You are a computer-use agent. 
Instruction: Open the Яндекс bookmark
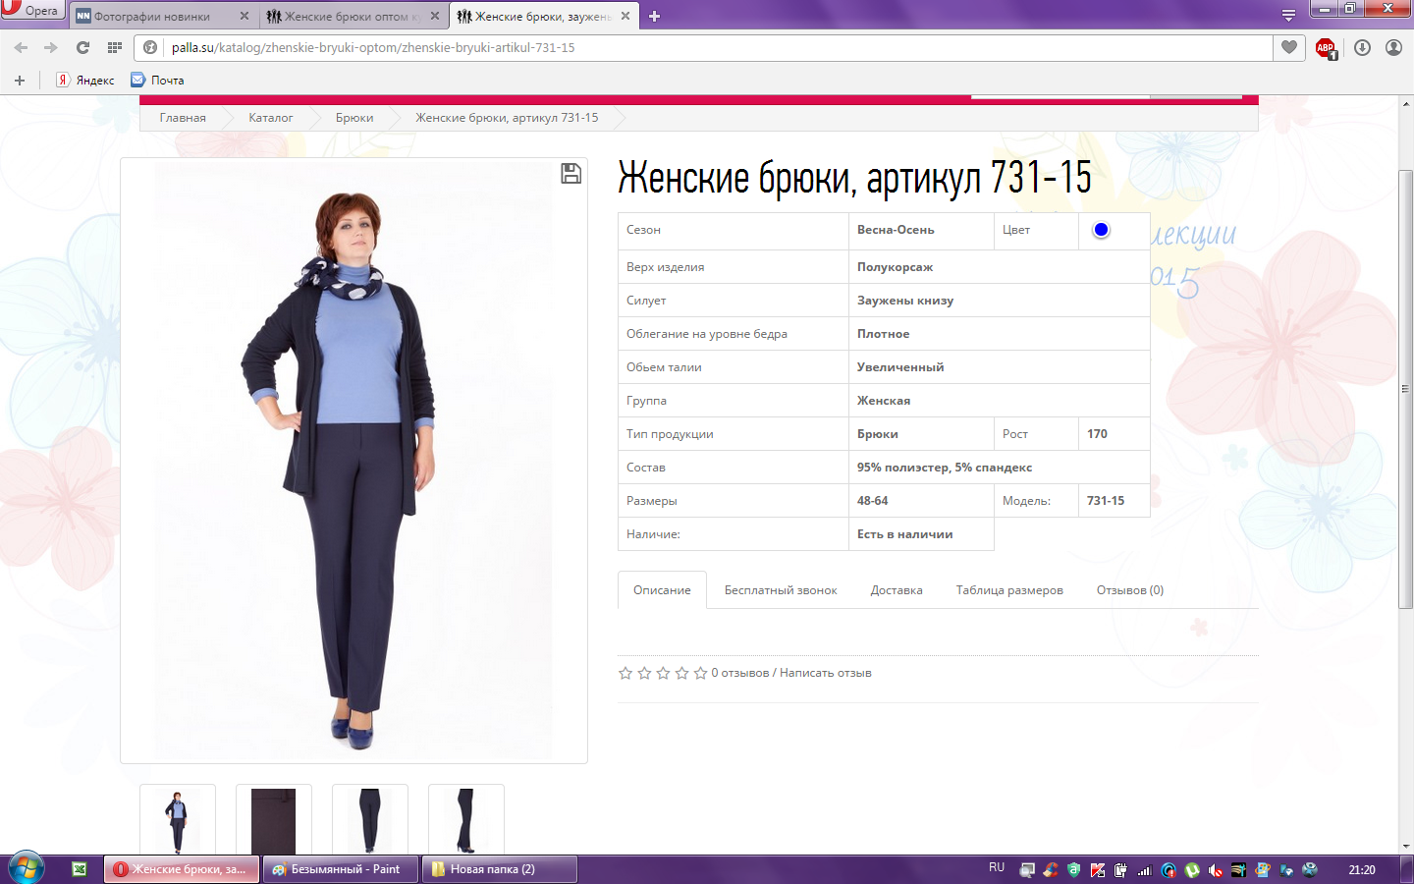click(x=85, y=81)
